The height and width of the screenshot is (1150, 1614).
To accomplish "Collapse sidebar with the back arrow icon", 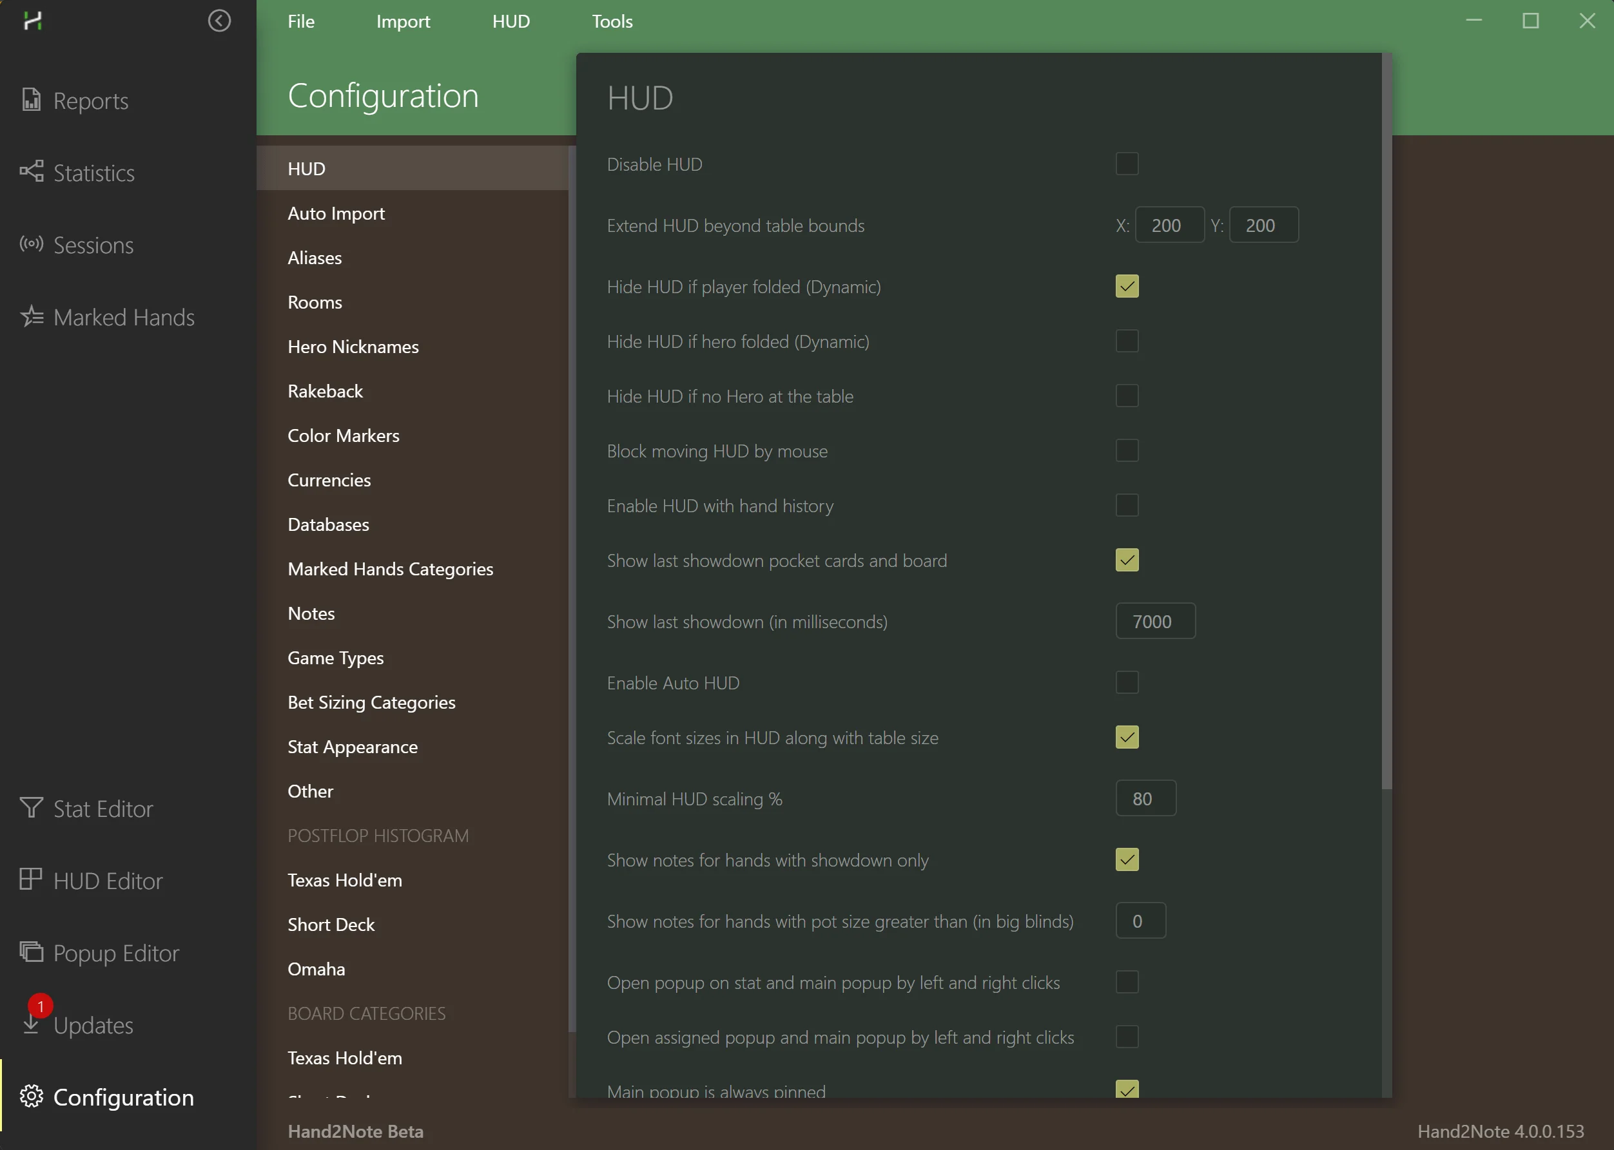I will (219, 21).
